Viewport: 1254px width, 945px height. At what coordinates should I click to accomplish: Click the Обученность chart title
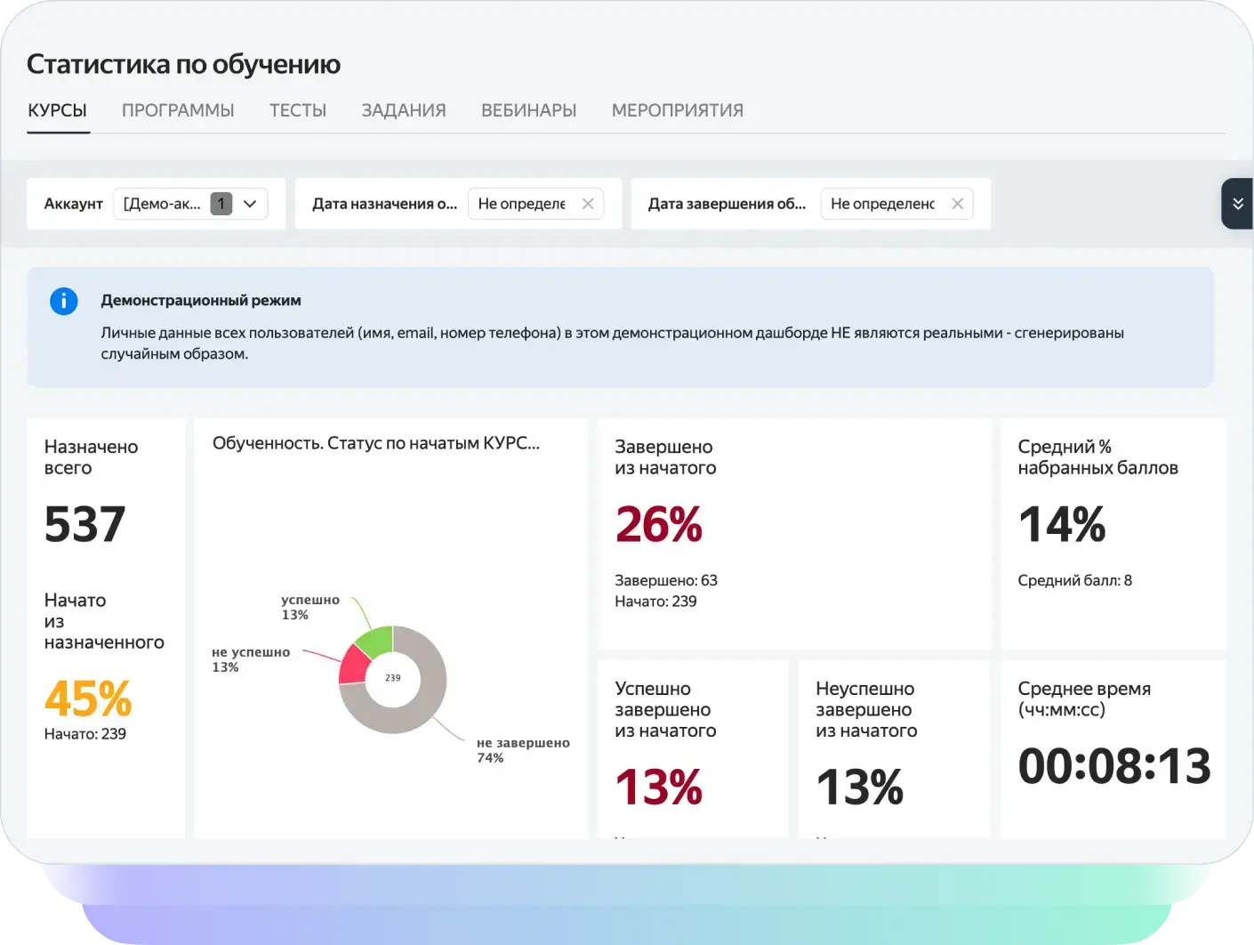376,443
